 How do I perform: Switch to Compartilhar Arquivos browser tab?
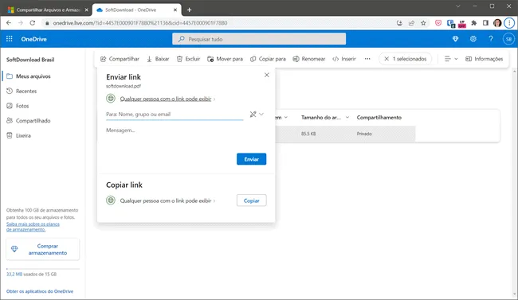(x=49, y=10)
